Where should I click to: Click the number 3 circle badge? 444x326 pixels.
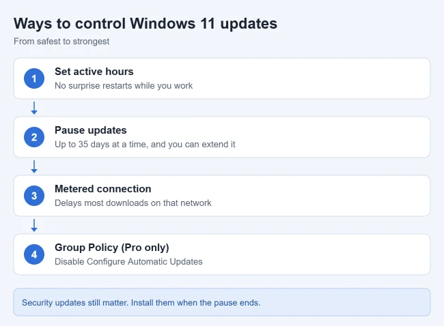point(34,196)
